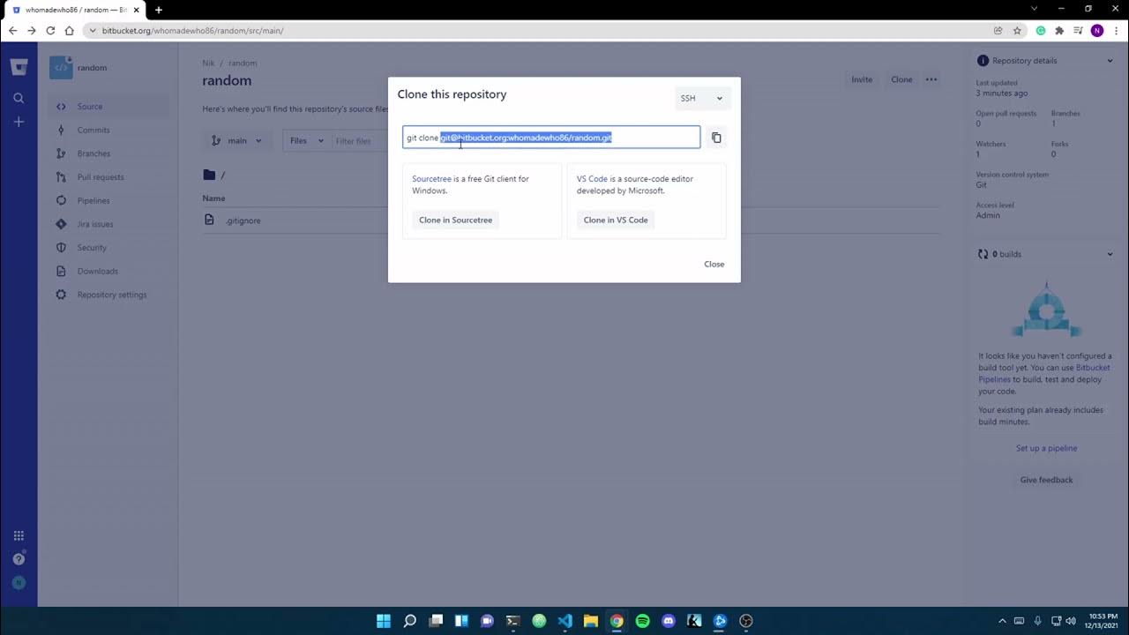Open the Grammarly extension icon
The width and height of the screenshot is (1129, 635).
(x=1041, y=30)
